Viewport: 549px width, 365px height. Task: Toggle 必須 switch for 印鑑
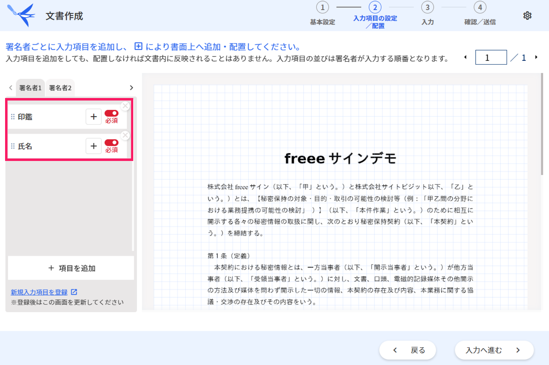pos(112,113)
